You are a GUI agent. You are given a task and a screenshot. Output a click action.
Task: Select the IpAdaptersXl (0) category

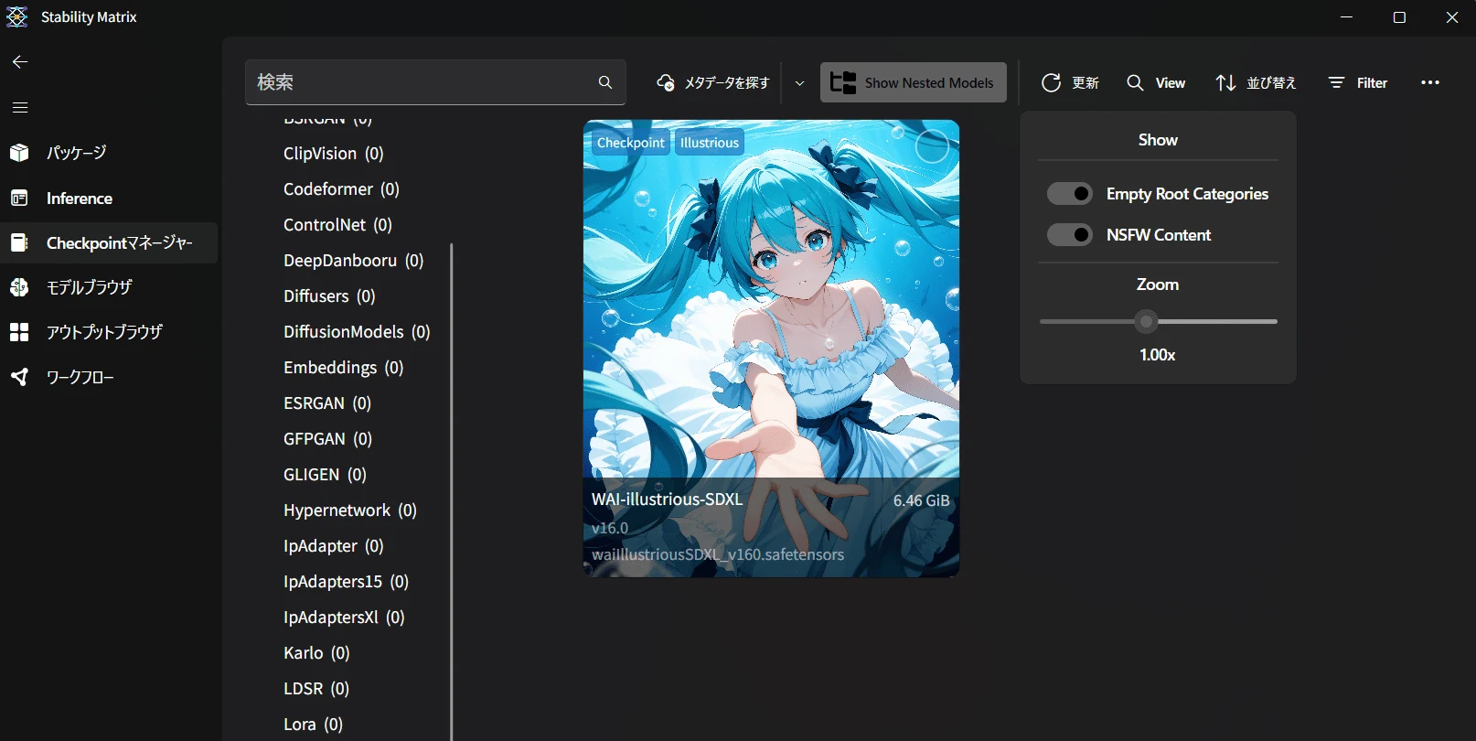(344, 617)
